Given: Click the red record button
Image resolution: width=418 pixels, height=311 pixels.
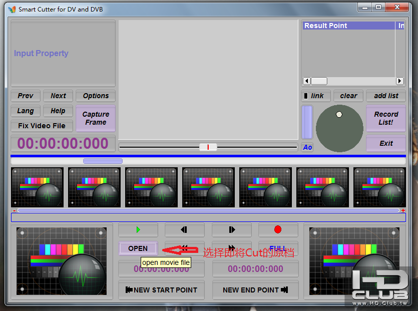Looking at the screenshot, I should (278, 230).
